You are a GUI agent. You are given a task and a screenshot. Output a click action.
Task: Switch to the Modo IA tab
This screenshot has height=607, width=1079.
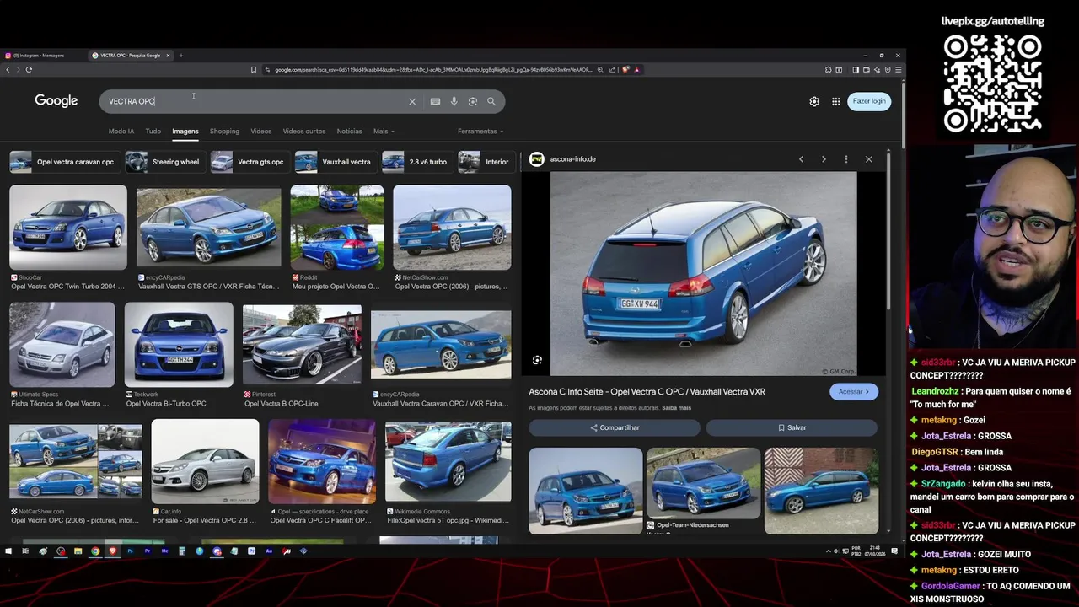click(121, 132)
